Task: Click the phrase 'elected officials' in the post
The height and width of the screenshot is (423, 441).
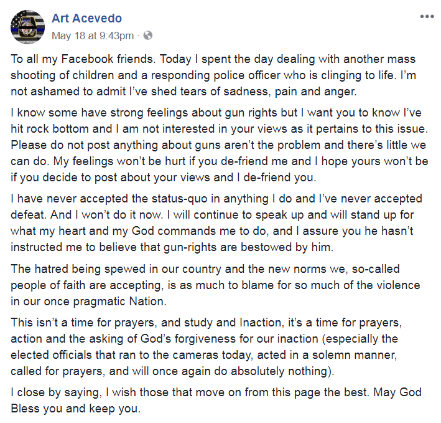Action: 51,355
